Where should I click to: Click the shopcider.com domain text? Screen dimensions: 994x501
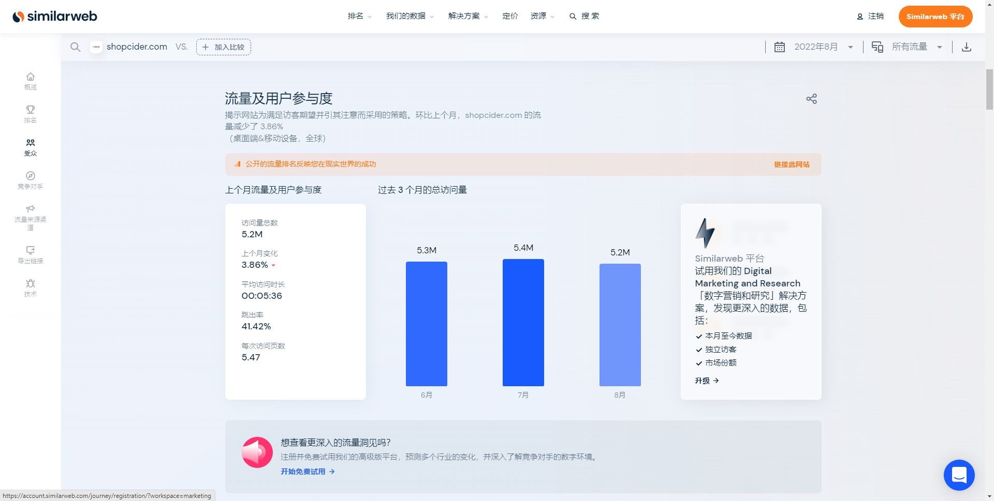137,47
